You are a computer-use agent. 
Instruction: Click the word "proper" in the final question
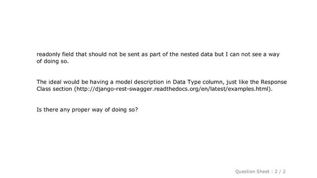tap(81, 110)
